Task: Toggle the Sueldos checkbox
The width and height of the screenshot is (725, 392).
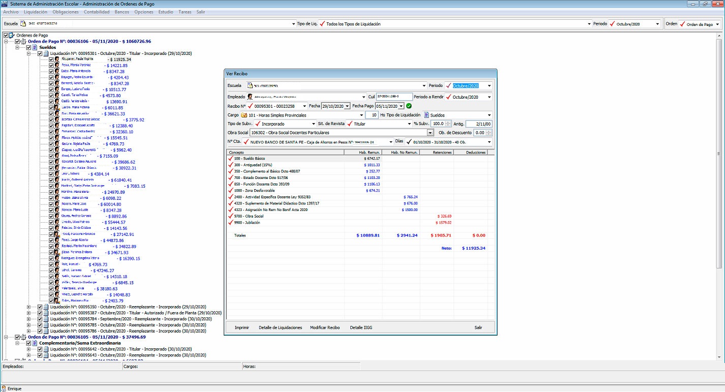Action: click(x=28, y=47)
